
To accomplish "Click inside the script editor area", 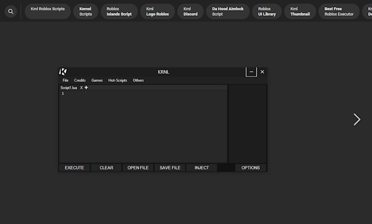I will (142, 126).
